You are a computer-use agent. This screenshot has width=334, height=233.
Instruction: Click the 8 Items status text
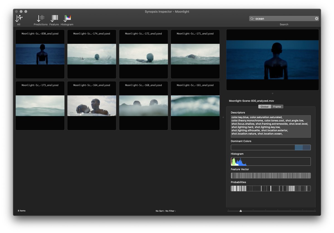22,211
